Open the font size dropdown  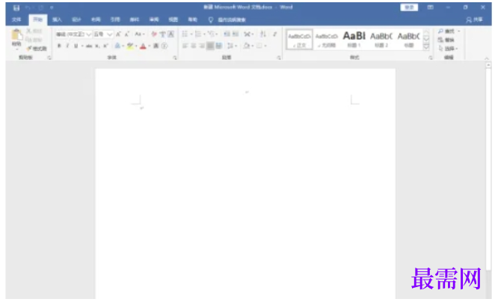click(110, 34)
